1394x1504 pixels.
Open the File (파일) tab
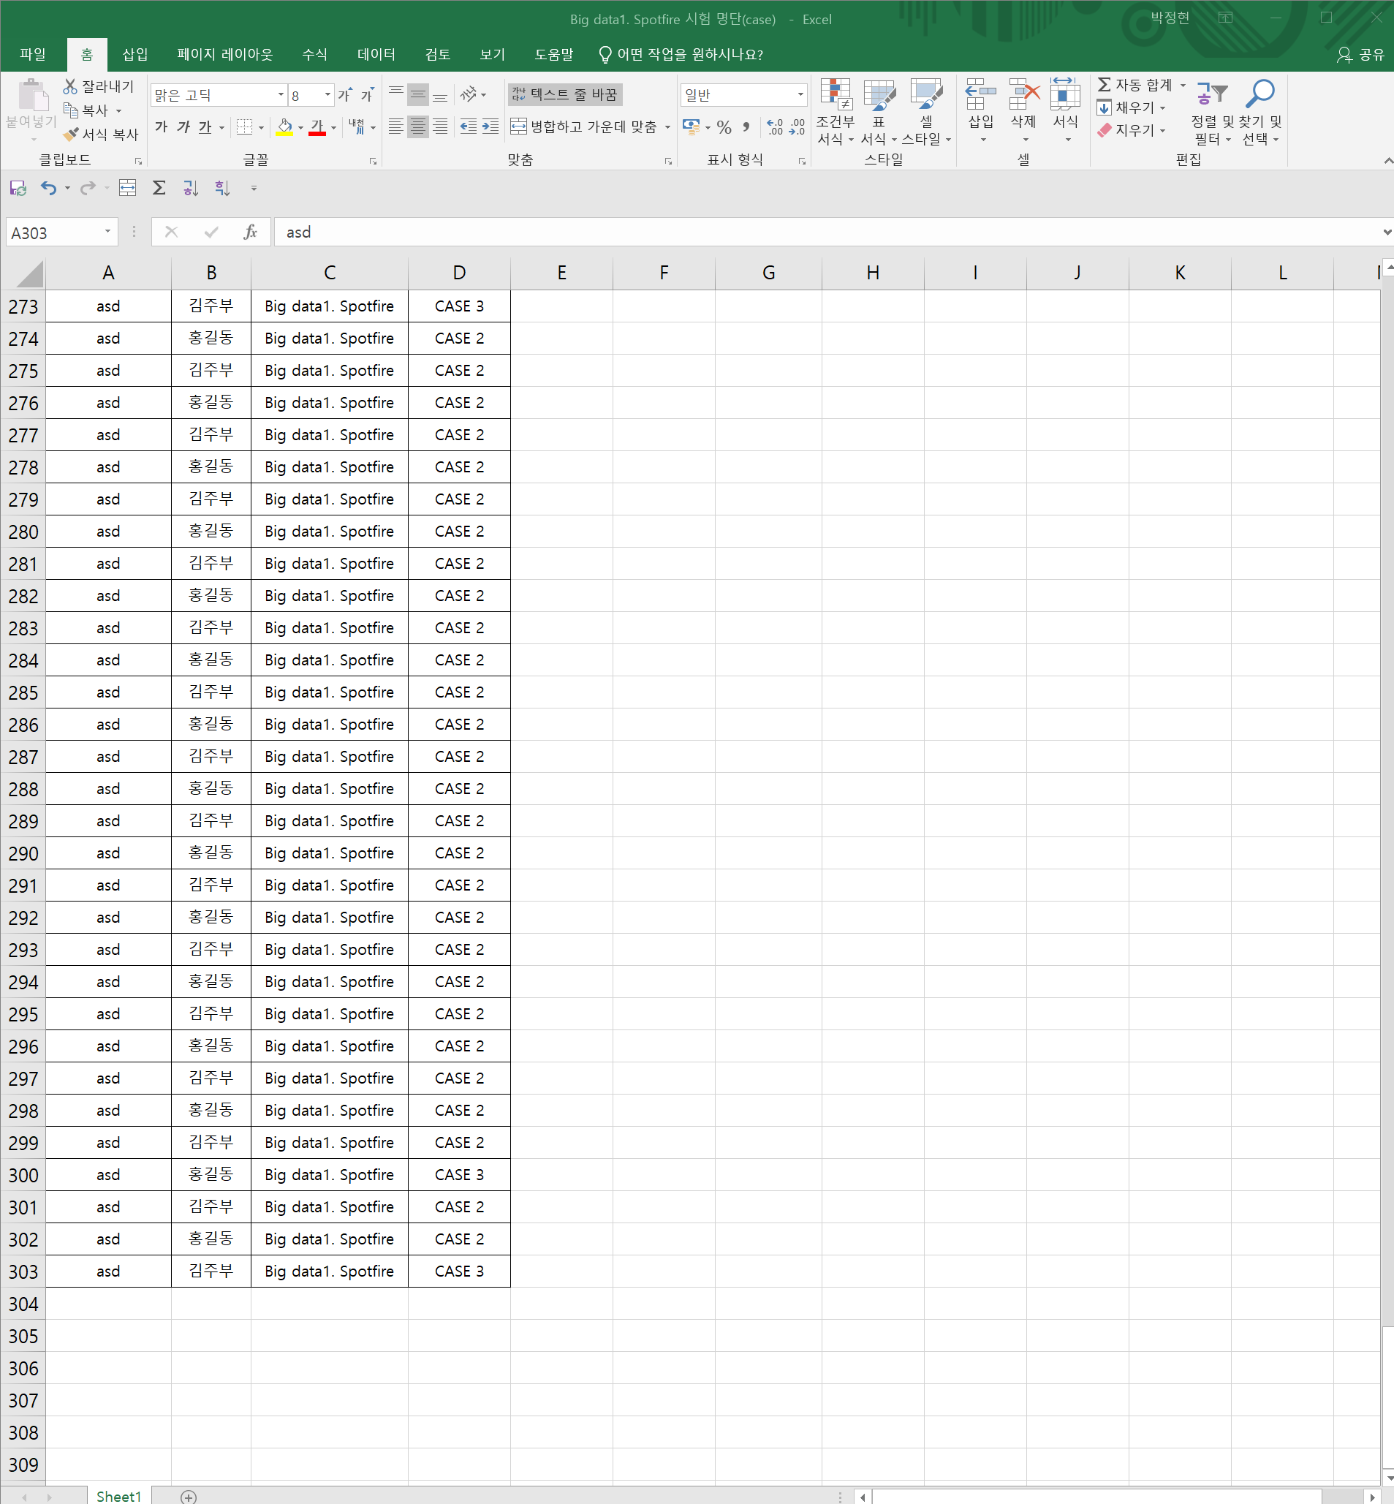coord(32,54)
